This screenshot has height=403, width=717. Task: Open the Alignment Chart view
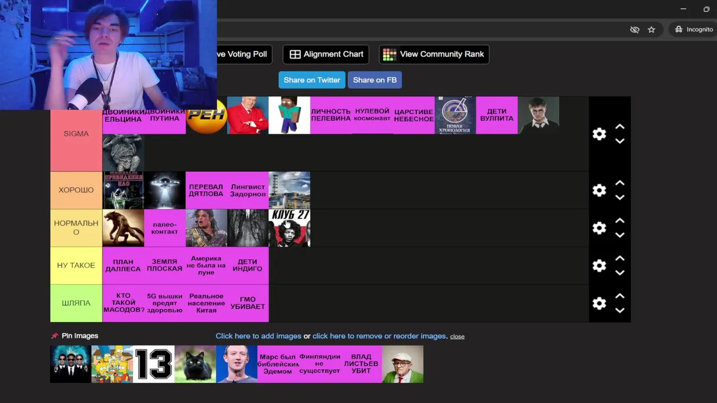[326, 54]
